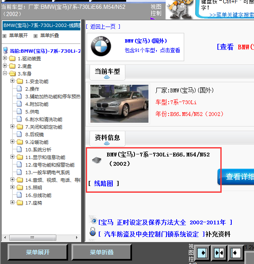This screenshot has height=264, width=254.
Task: Collapse the 3.车身 tree node
Action: 5,73
